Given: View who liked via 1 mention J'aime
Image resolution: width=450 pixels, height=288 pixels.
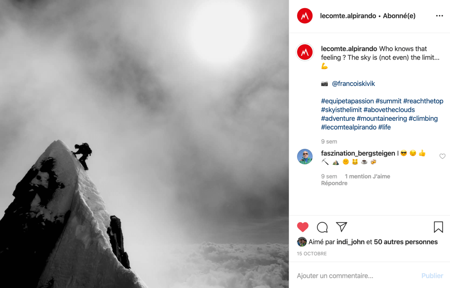Looking at the screenshot, I should [x=367, y=176].
